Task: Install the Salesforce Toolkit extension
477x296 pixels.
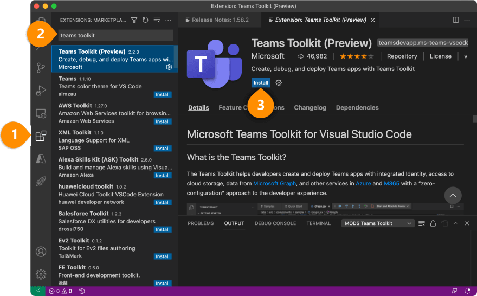Action: 163,229
